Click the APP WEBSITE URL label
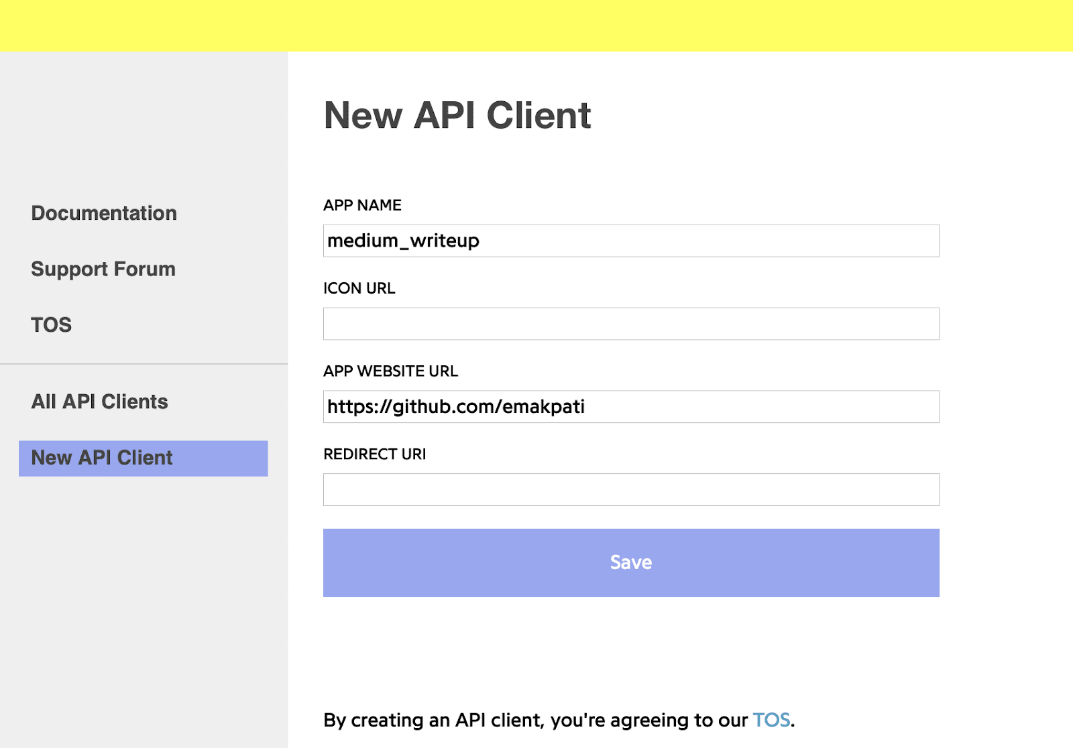Screen dimensions: 1073x748 coord(391,371)
